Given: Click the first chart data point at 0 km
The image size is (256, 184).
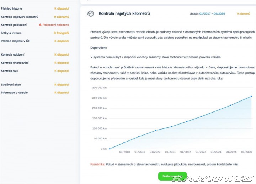Looking at the screenshot, I should [110, 149].
